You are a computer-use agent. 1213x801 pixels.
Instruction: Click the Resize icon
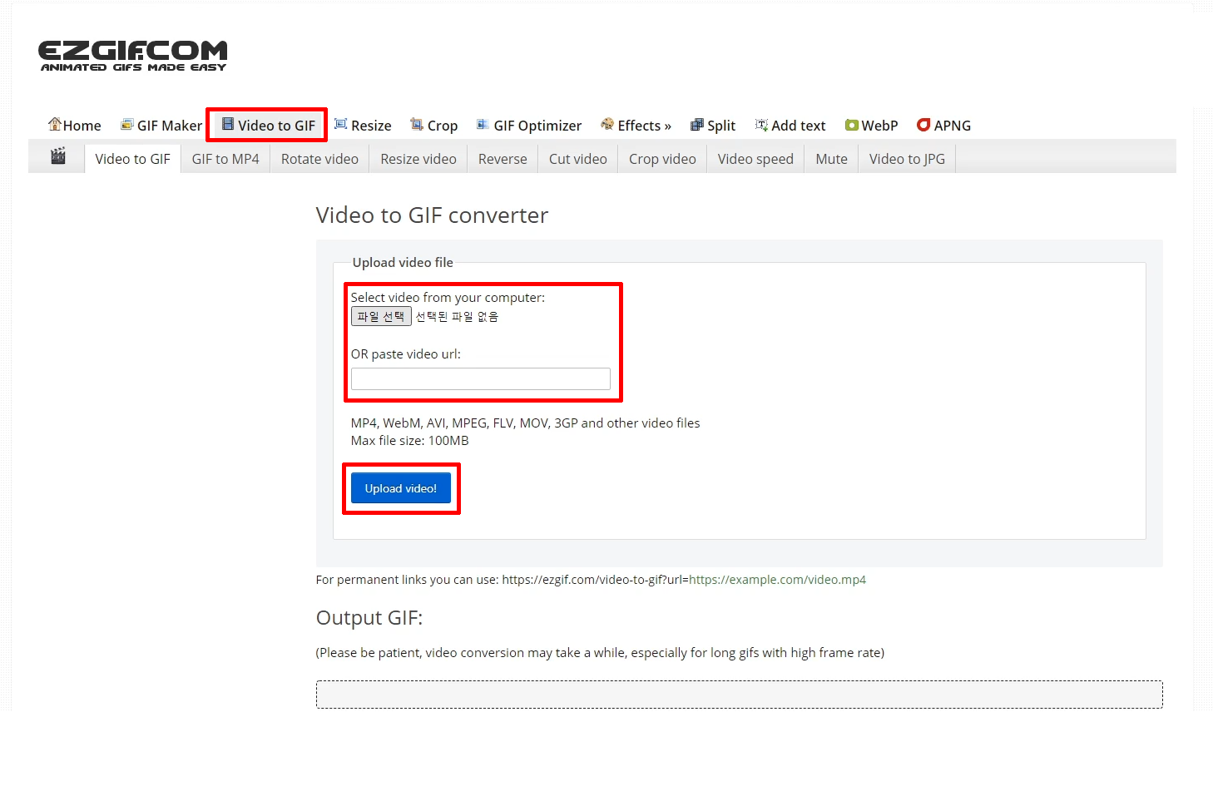341,124
